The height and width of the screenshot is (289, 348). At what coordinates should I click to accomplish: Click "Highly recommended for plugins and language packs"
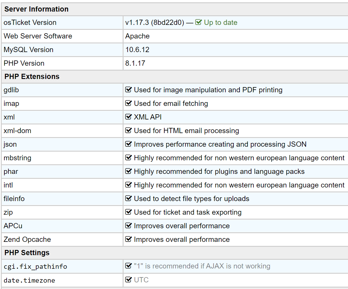219,172
